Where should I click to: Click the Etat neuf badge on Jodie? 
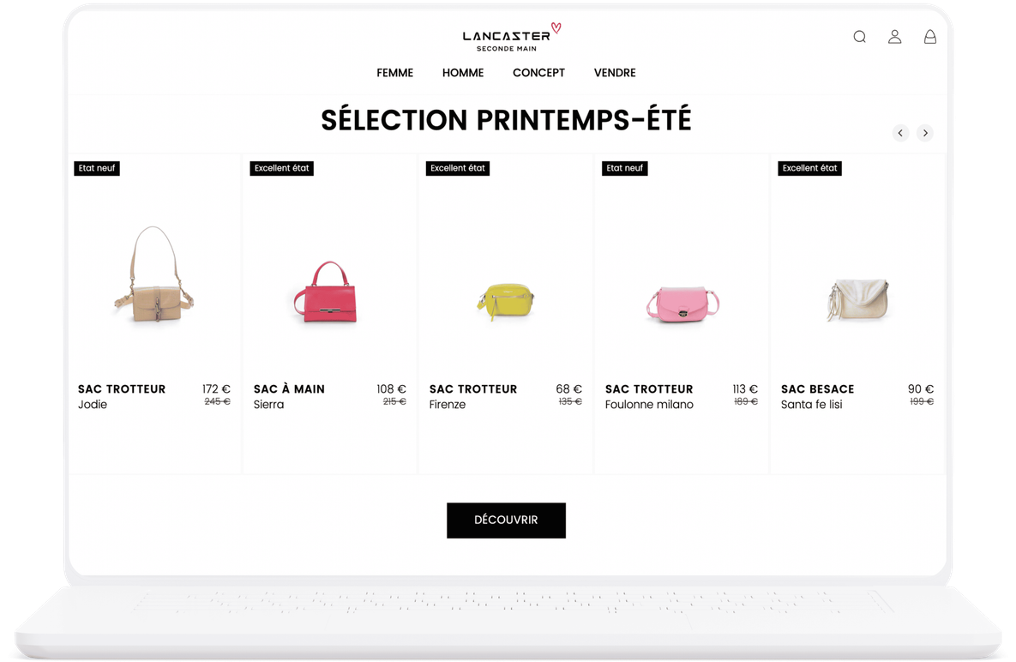(97, 168)
